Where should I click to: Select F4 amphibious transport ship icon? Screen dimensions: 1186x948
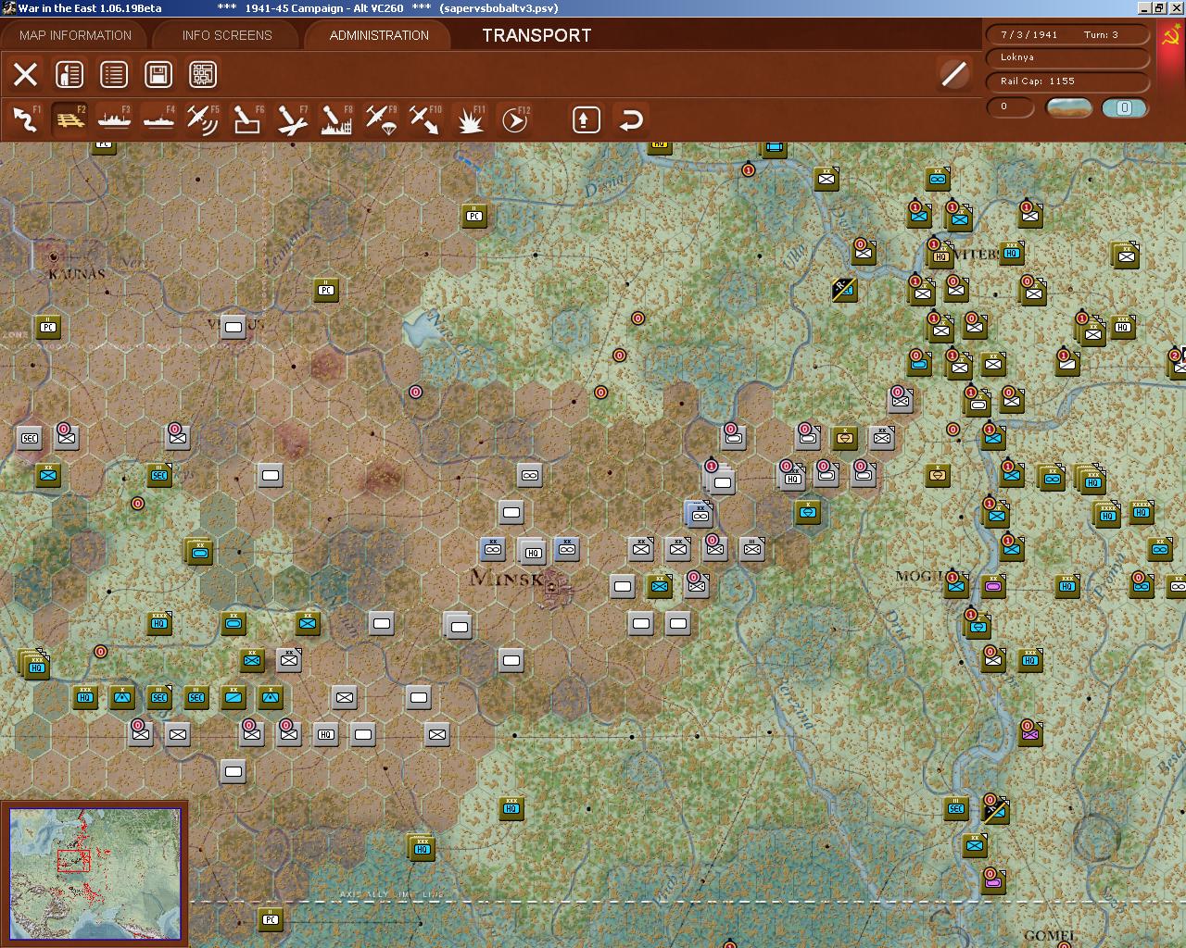(159, 119)
